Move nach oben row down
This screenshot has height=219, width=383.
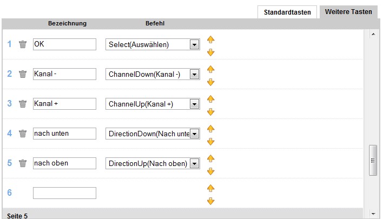pos(211,171)
